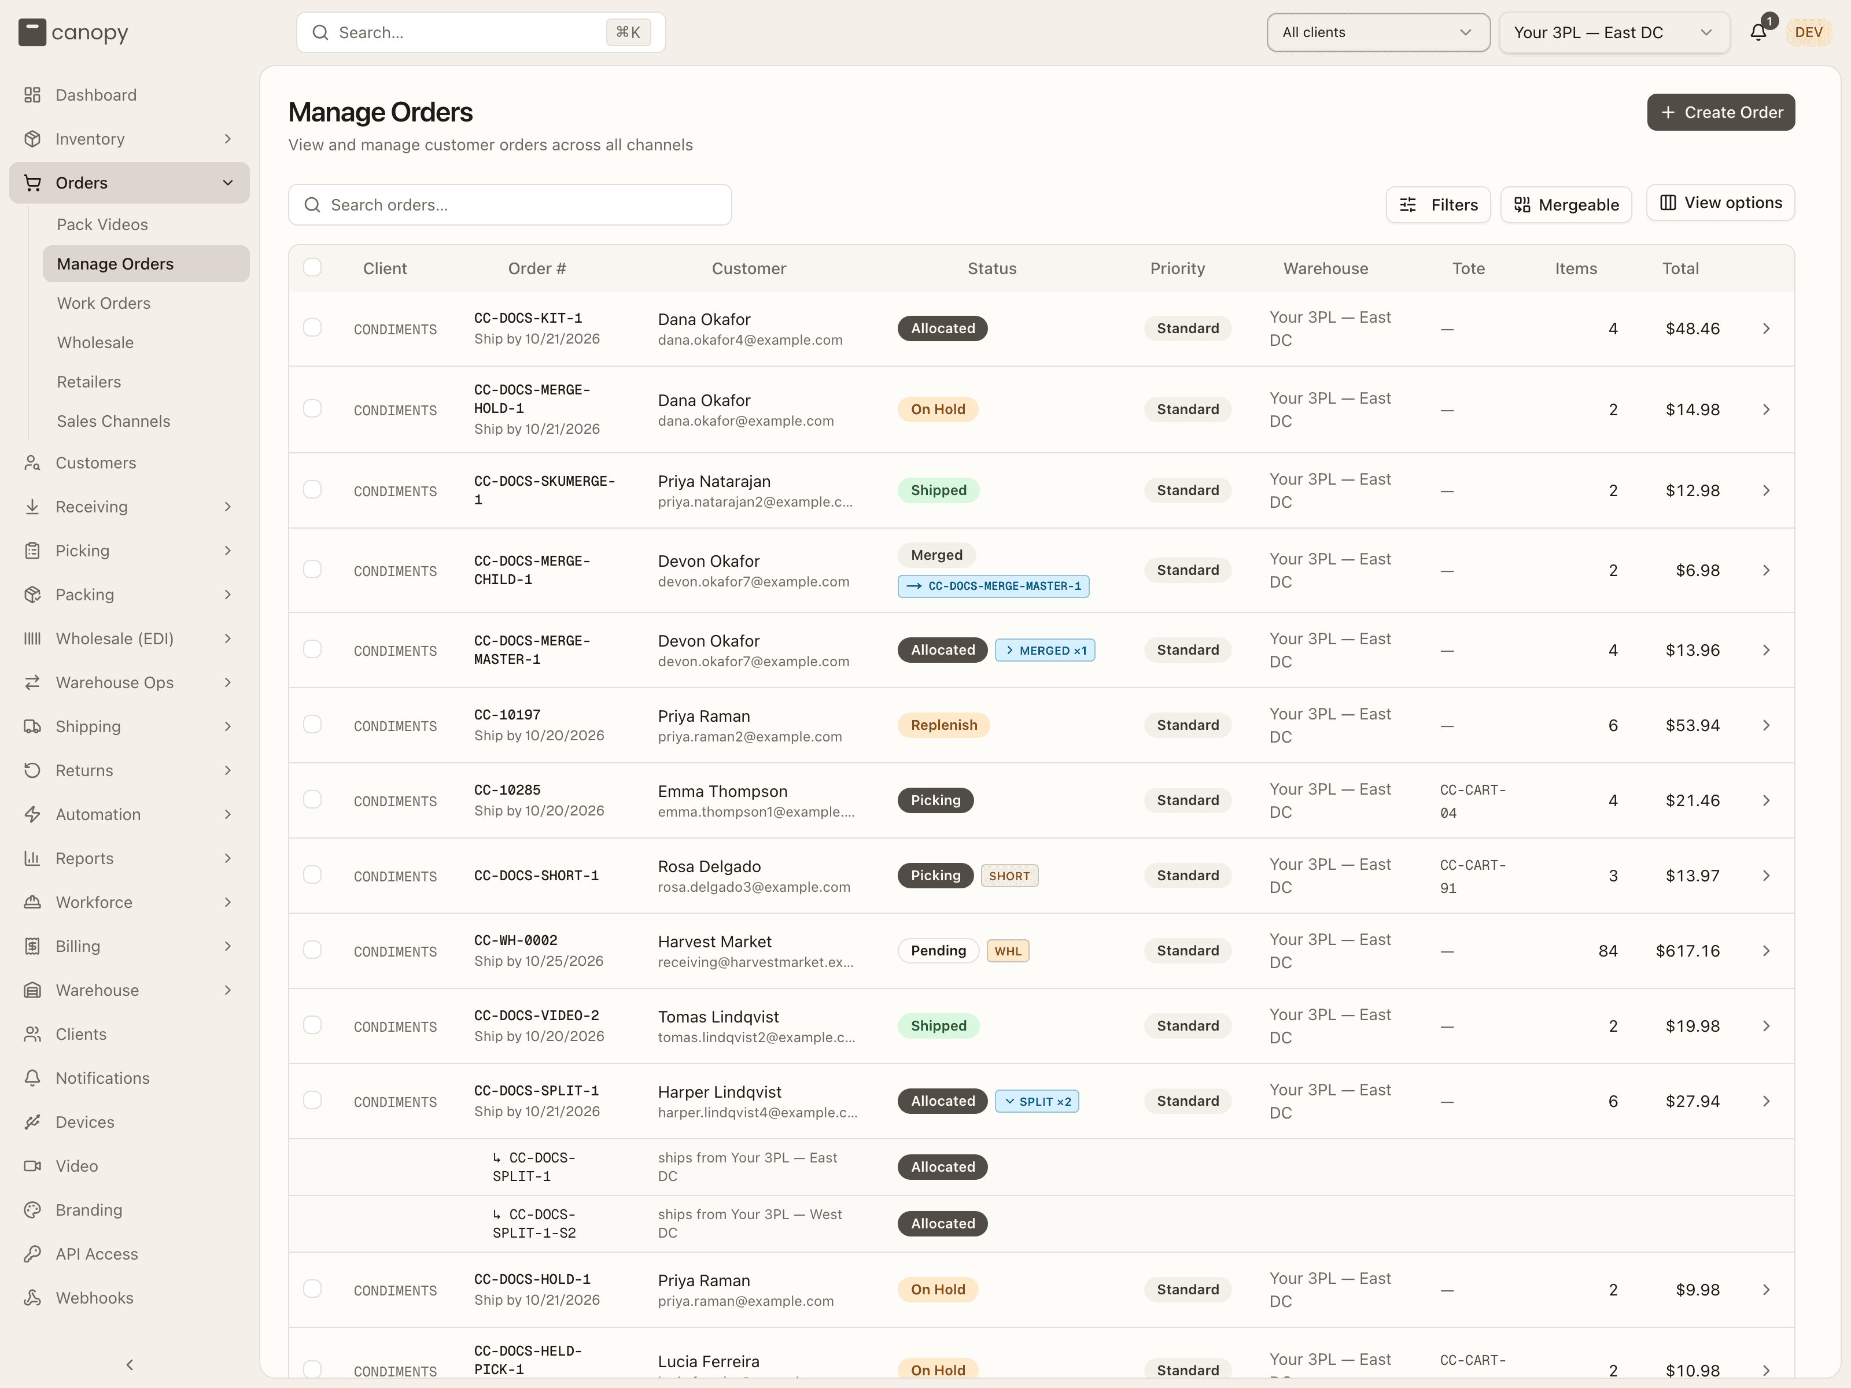This screenshot has height=1388, width=1851.
Task: Click the Returns circular arrow icon
Action: tap(32, 770)
